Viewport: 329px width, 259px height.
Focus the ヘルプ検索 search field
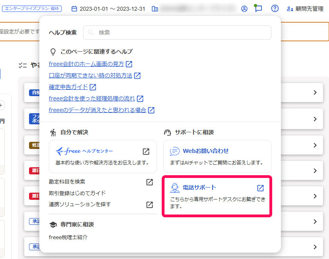177,33
